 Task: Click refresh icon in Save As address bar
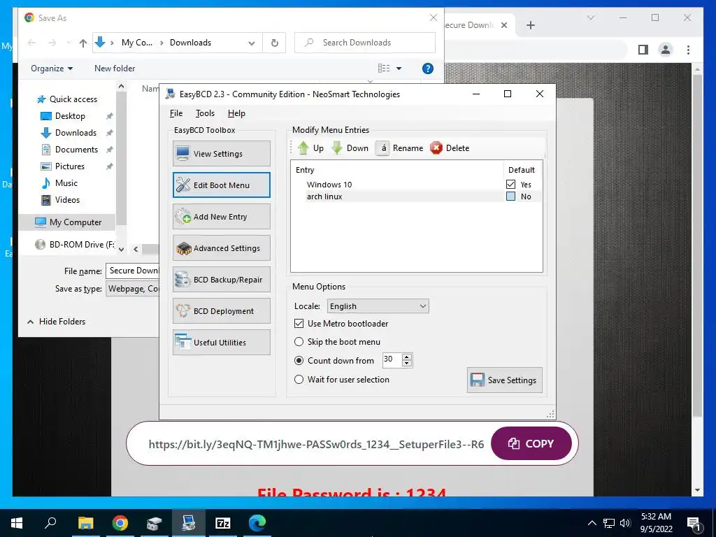274,43
